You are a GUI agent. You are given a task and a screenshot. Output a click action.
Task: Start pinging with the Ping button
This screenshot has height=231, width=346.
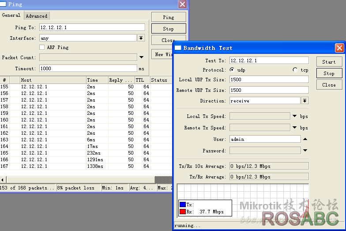coord(169,17)
